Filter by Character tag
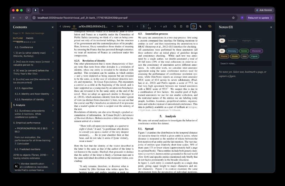 (x=256, y=51)
